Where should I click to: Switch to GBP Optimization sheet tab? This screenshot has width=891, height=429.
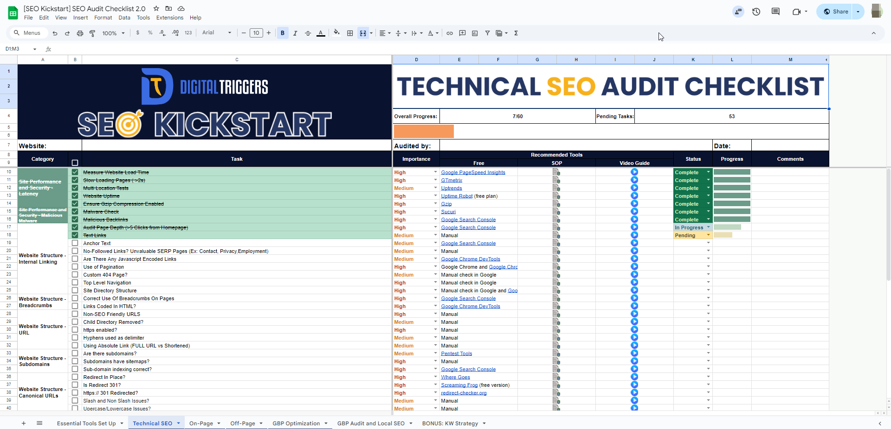(x=296, y=423)
